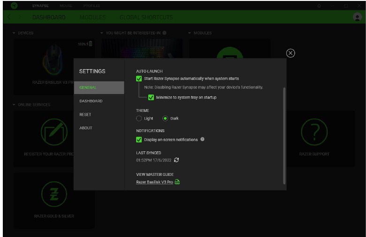Image resolution: width=366 pixels, height=237 pixels.
Task: Click the battery indicator on device card
Action: coord(91,44)
